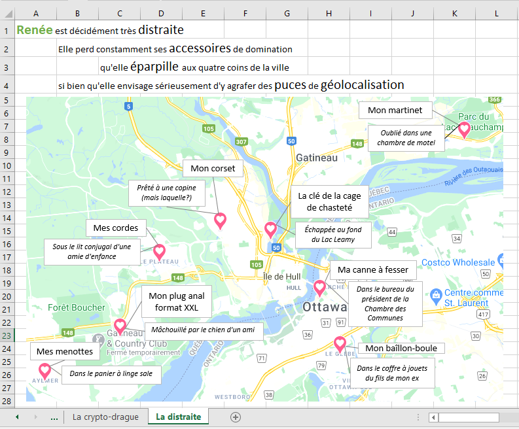
Task: Click the heart pin in downtown Ottawa
Action: tap(319, 286)
